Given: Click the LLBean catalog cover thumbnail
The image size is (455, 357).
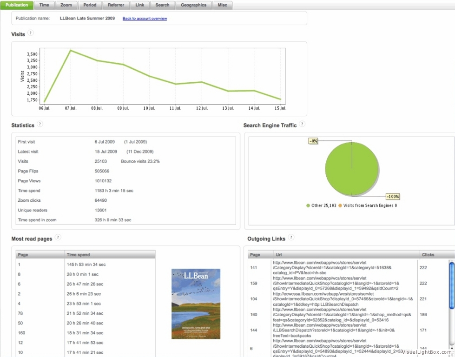Looking at the screenshot, I should tap(196, 304).
